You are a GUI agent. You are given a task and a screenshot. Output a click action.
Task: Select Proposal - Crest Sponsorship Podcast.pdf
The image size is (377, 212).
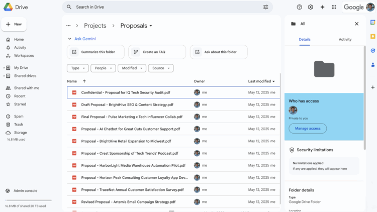pyautogui.click(x=173, y=153)
